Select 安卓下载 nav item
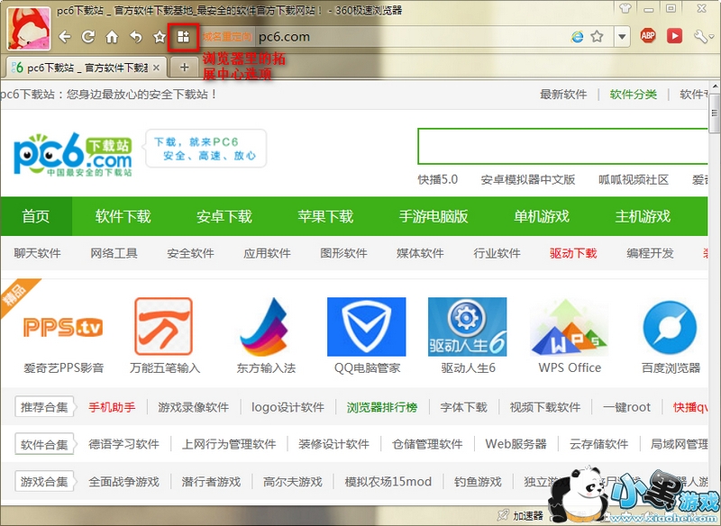The image size is (721, 526). coord(224,216)
